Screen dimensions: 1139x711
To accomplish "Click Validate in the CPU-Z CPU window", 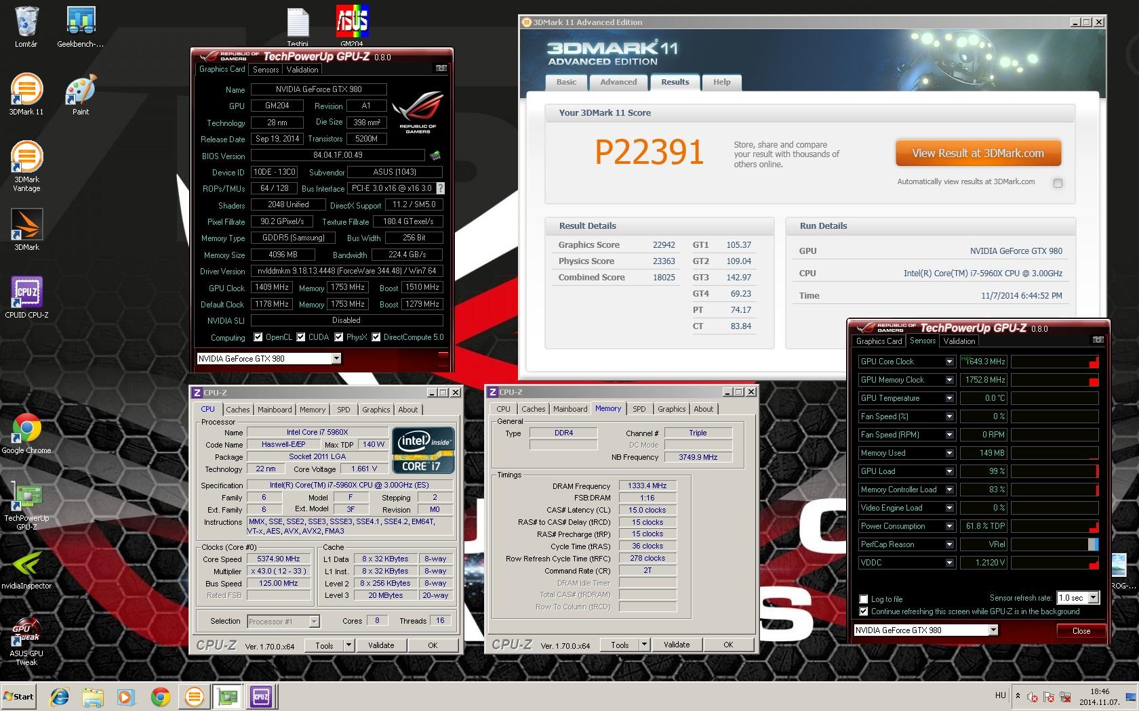I will 381,645.
